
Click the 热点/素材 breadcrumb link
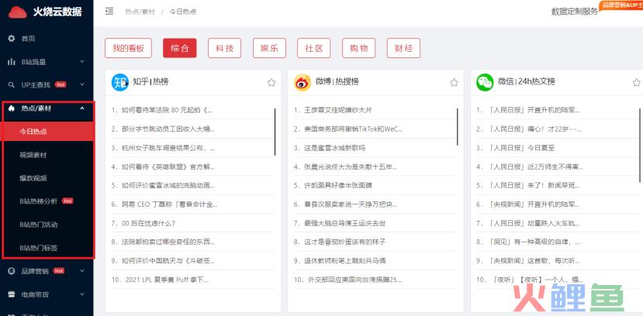tap(140, 12)
